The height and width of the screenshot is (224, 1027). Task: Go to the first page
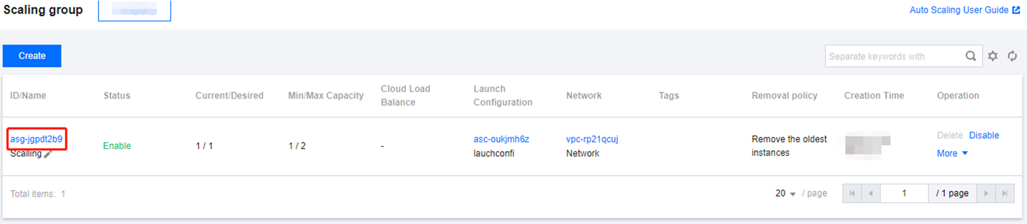tap(852, 193)
